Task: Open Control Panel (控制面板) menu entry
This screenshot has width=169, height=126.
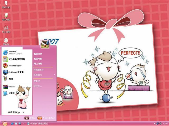Action: (39, 70)
